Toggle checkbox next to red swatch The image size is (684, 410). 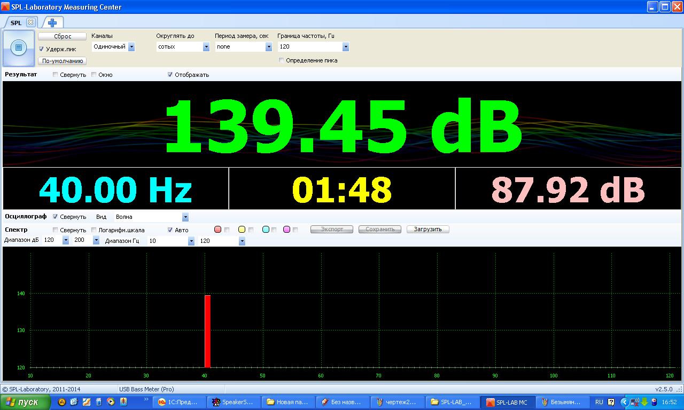click(x=227, y=230)
